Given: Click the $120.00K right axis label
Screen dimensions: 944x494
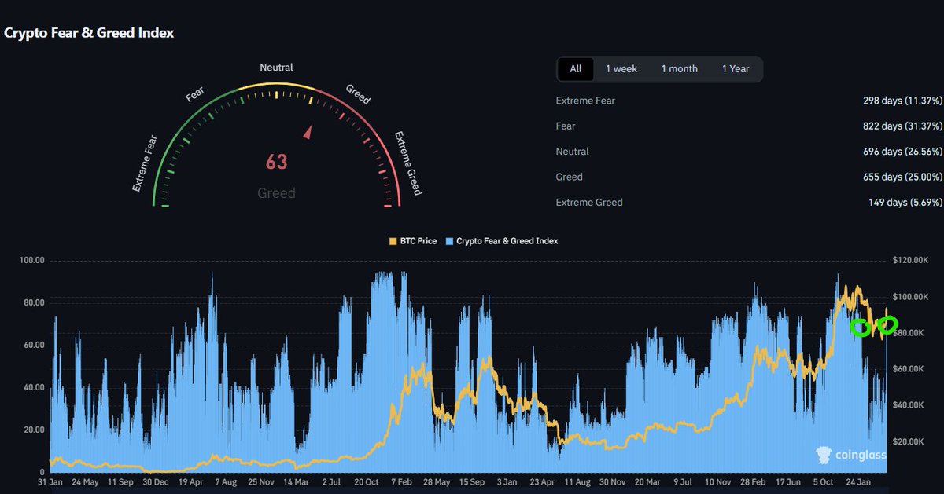Looking at the screenshot, I should click(x=912, y=260).
